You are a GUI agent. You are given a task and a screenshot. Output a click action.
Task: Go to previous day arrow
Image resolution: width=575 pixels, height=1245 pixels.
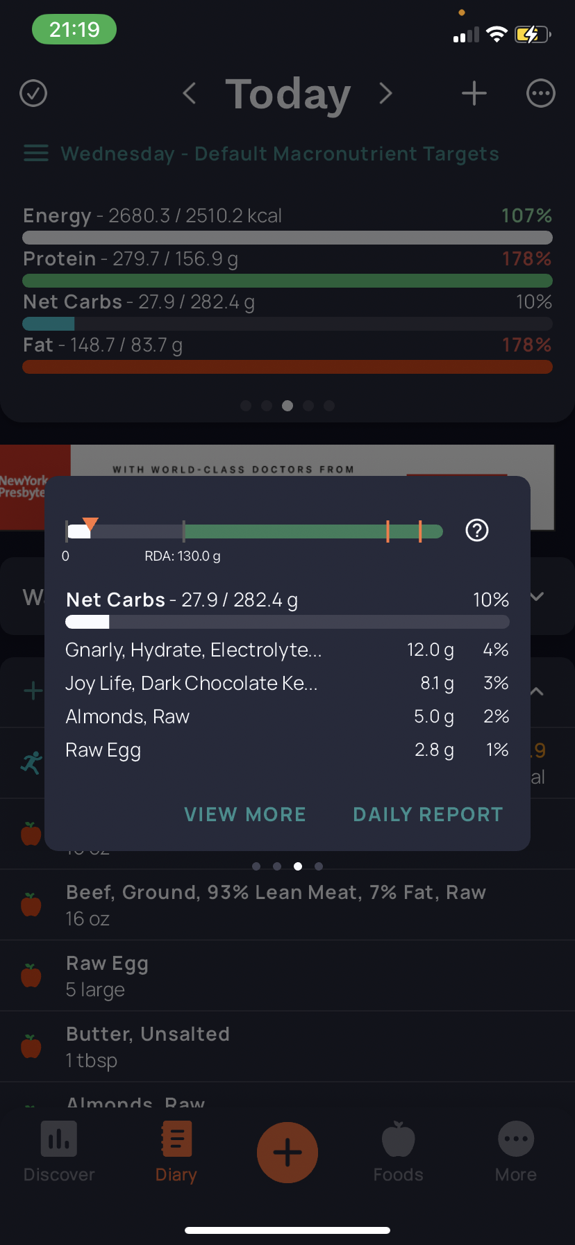click(x=189, y=93)
